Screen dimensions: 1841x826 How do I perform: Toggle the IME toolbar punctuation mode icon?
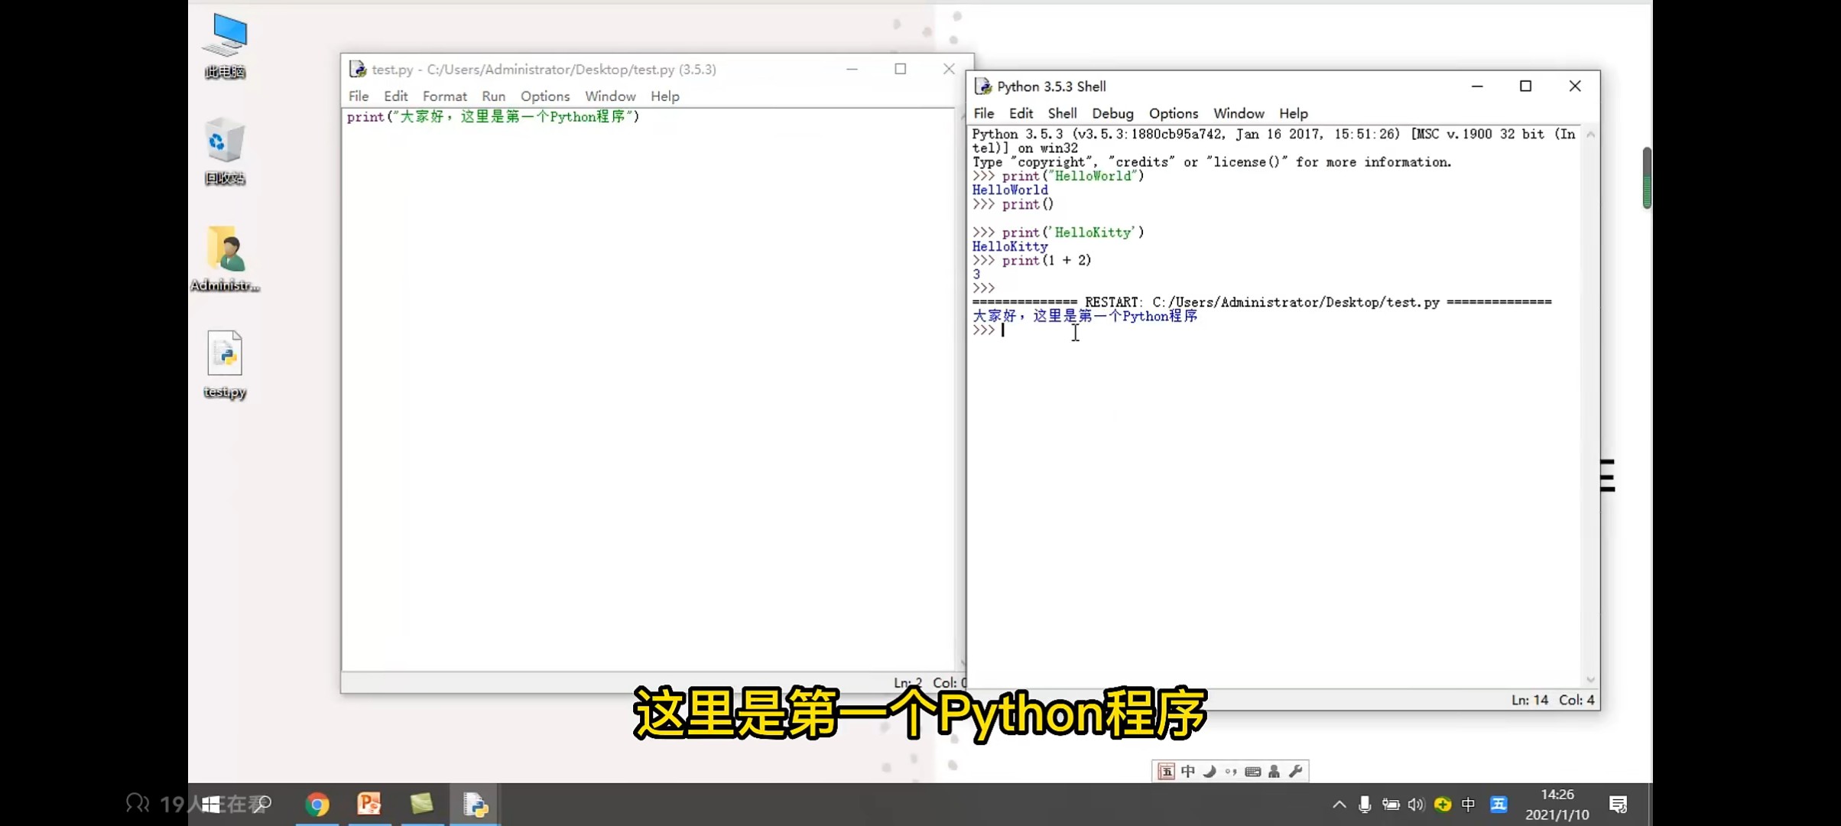pyautogui.click(x=1231, y=772)
